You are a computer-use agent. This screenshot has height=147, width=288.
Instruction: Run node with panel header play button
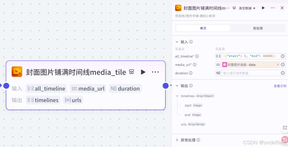point(263,8)
